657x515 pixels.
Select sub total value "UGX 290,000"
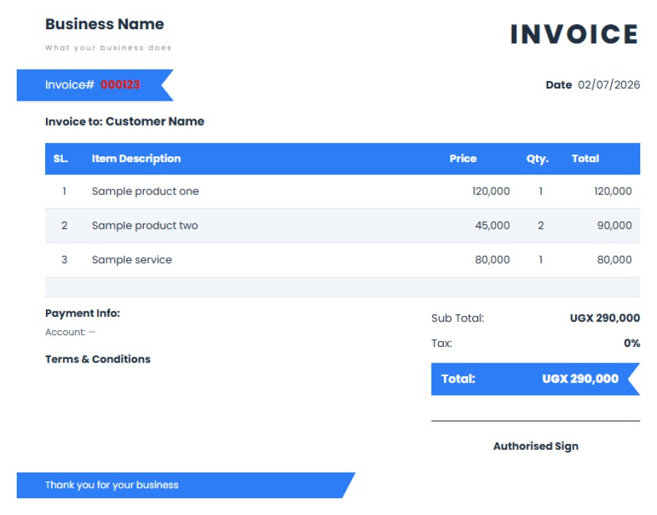click(x=604, y=318)
